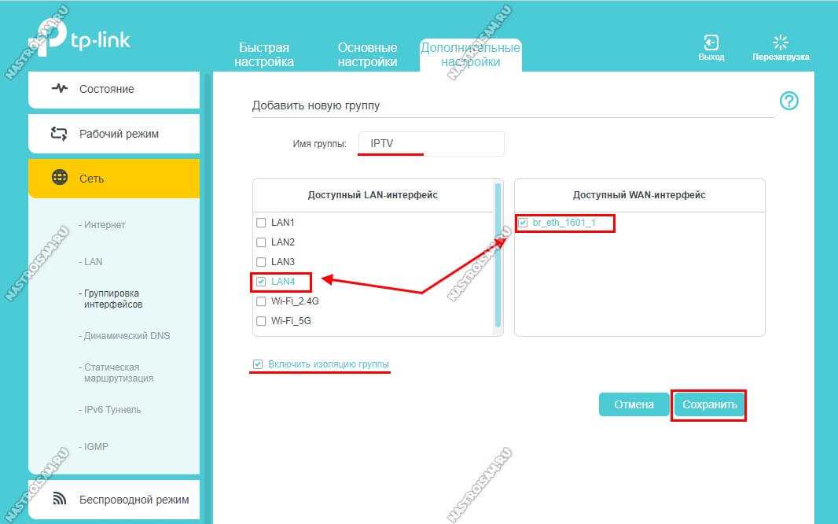Click the Рабочий режим arrows icon
This screenshot has height=524, width=838.
(60, 134)
